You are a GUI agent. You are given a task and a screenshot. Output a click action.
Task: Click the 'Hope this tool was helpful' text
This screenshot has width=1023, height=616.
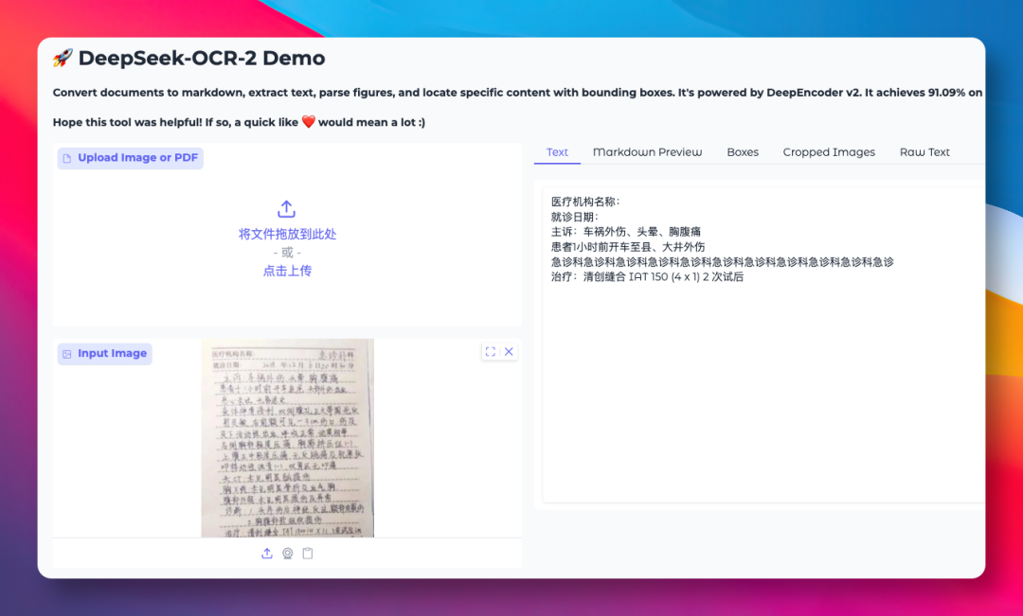(239, 122)
